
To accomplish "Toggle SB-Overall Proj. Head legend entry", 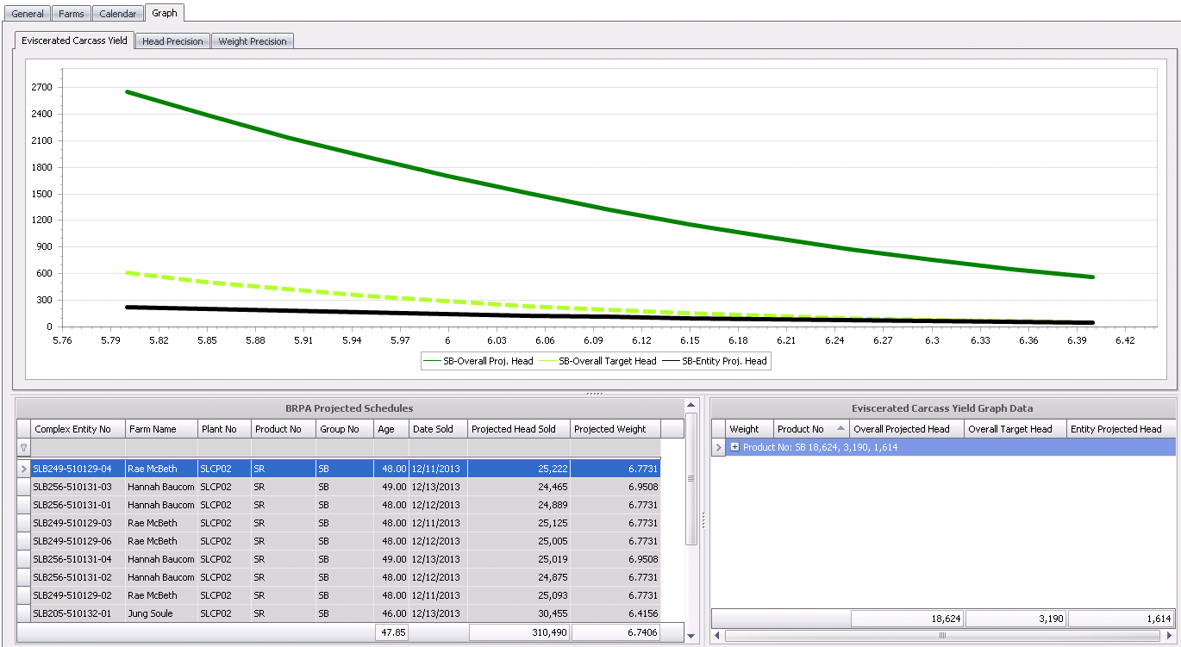I will coord(478,361).
